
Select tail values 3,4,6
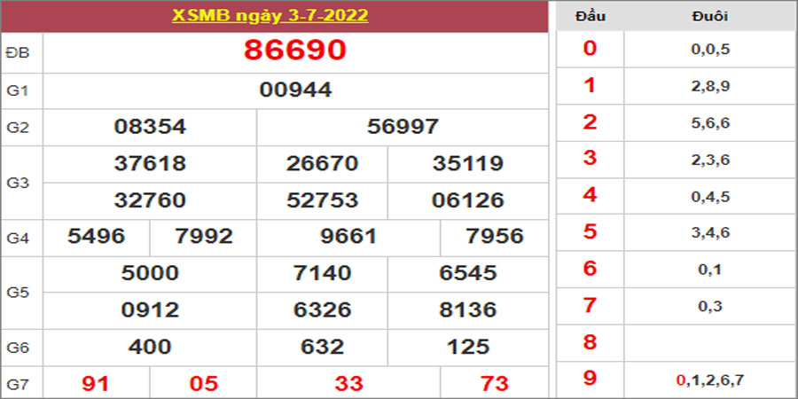[710, 233]
